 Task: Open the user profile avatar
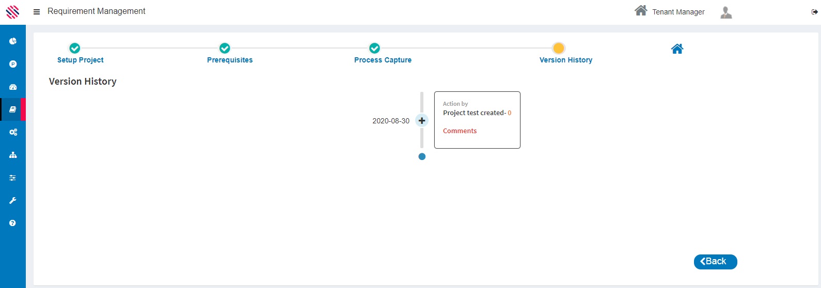pos(726,12)
